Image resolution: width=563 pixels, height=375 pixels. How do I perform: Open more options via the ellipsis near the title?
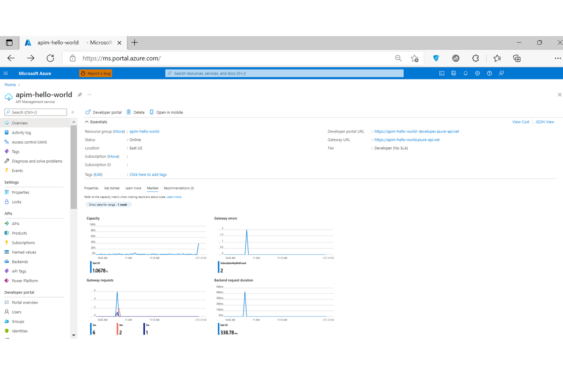[89, 95]
